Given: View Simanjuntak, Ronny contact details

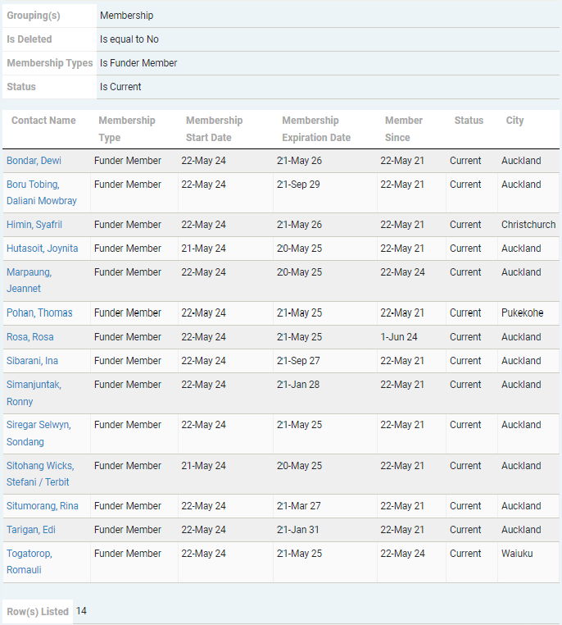Looking at the screenshot, I should (x=34, y=393).
